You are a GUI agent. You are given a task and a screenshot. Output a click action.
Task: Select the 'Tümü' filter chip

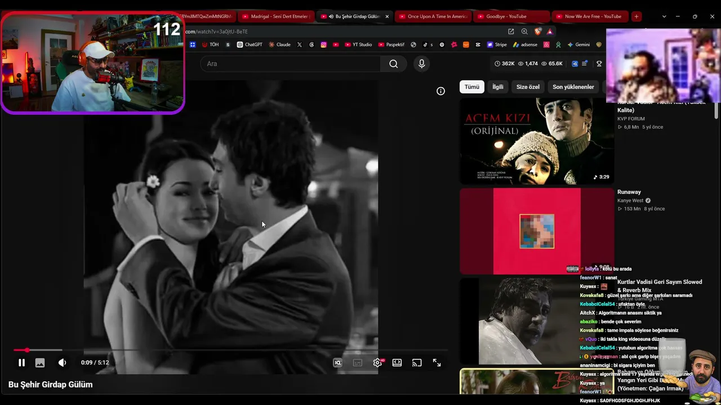[471, 87]
